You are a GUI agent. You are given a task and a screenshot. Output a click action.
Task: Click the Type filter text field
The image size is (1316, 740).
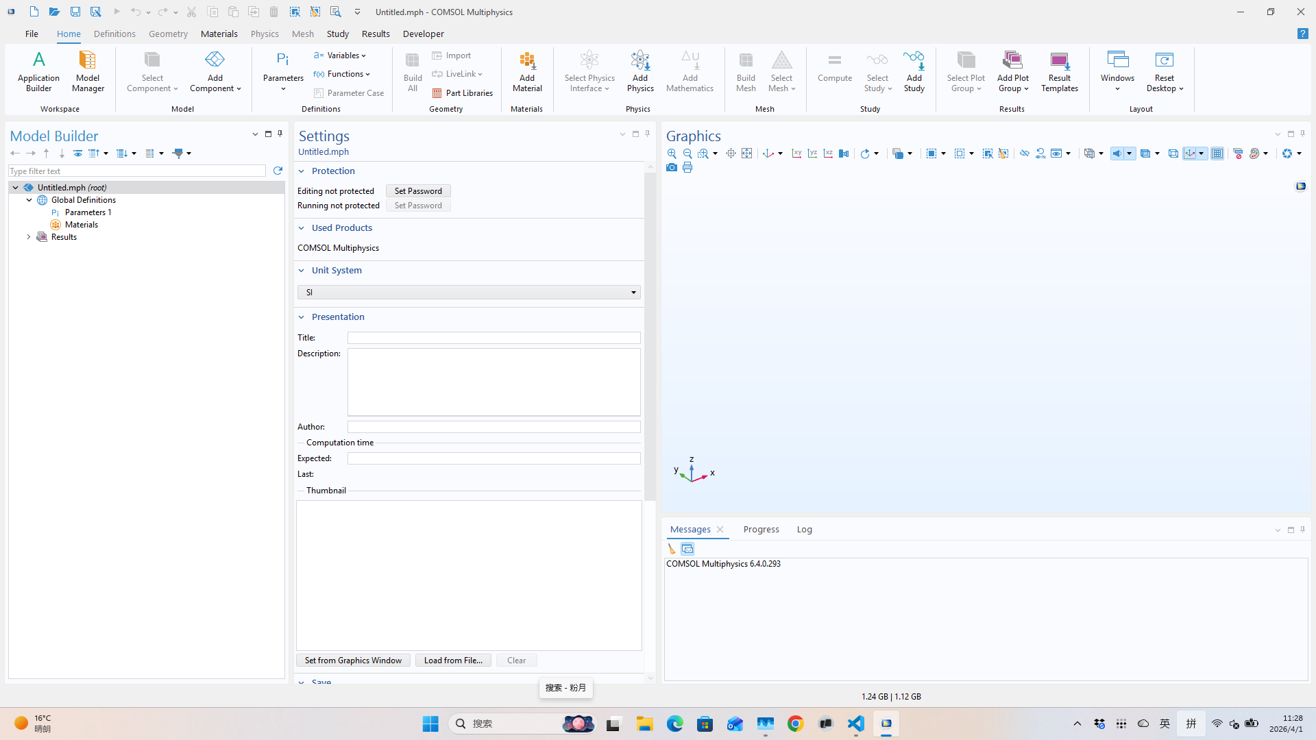click(x=136, y=171)
